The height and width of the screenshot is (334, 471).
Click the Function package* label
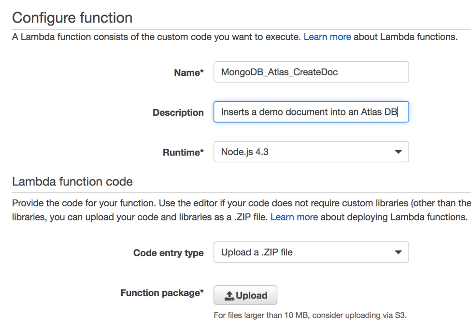[162, 293]
